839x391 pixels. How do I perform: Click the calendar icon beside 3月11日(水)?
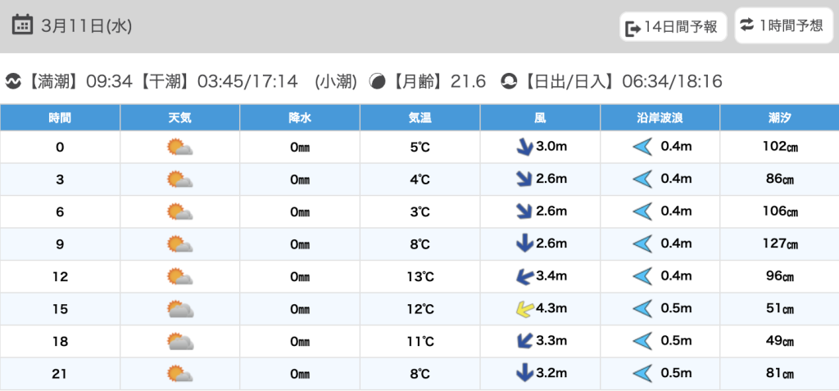click(24, 25)
